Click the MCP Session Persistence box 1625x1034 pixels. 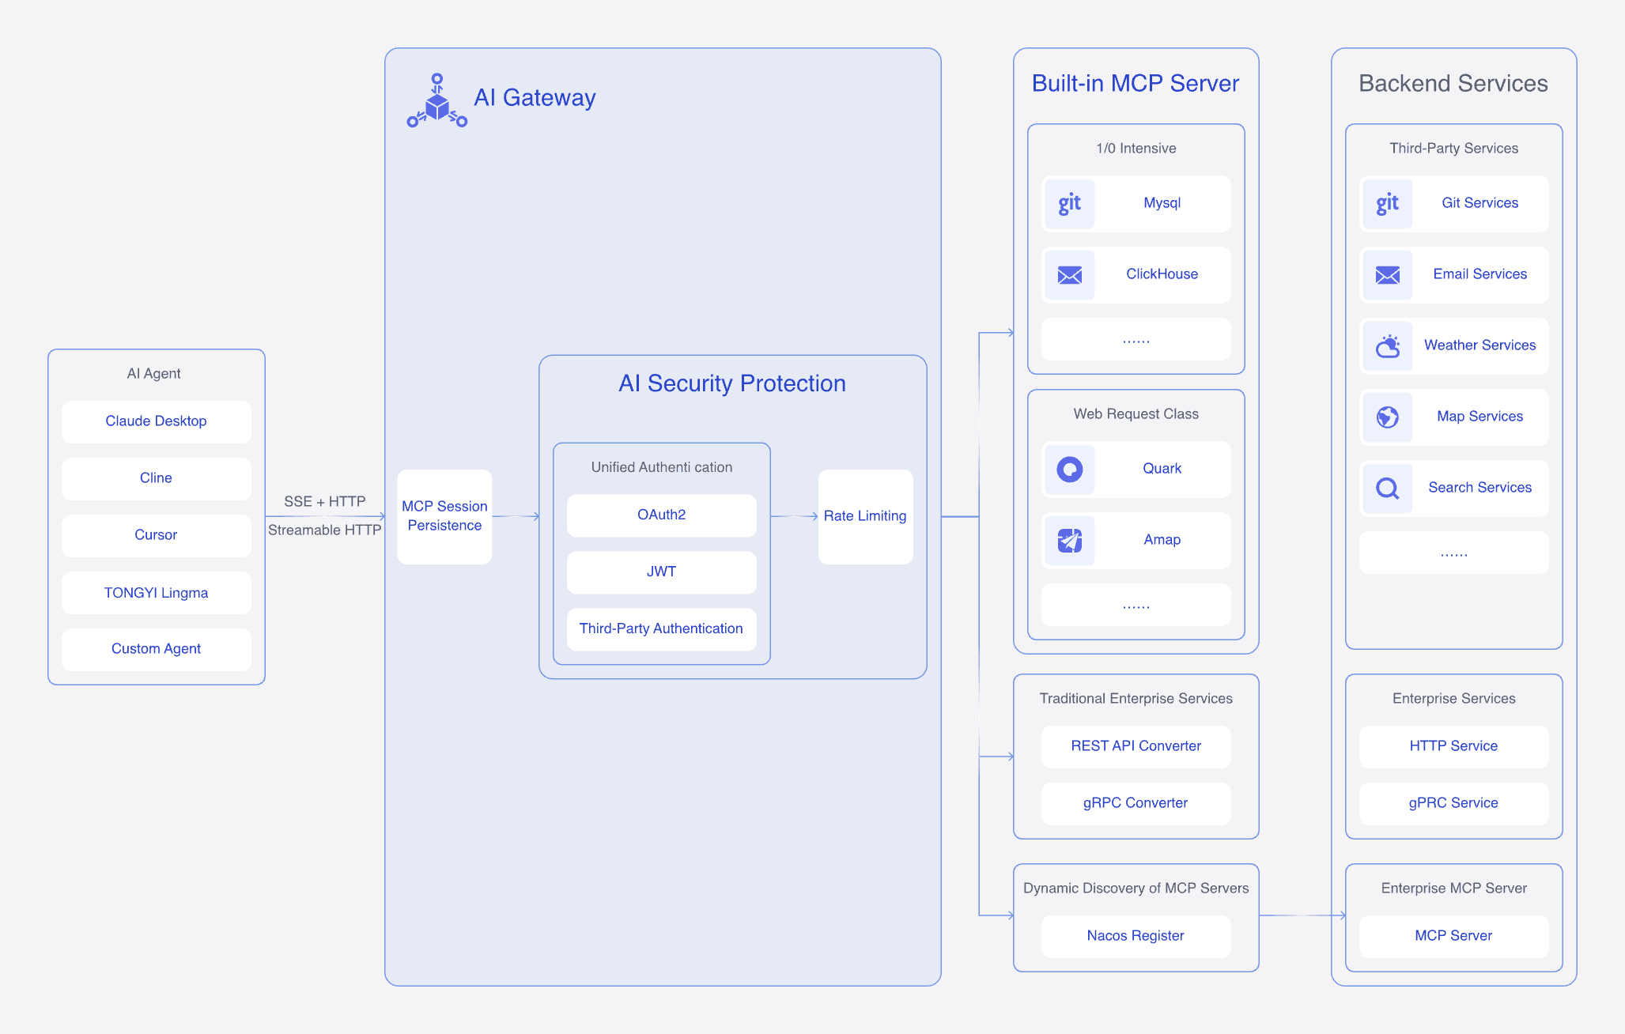coord(444,516)
